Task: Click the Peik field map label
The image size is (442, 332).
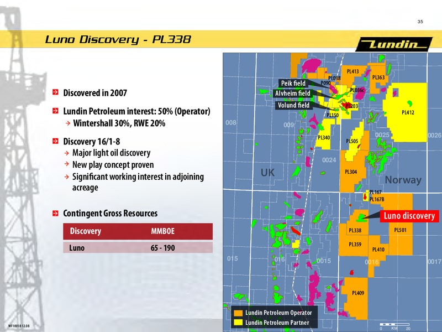Action: [x=293, y=84]
